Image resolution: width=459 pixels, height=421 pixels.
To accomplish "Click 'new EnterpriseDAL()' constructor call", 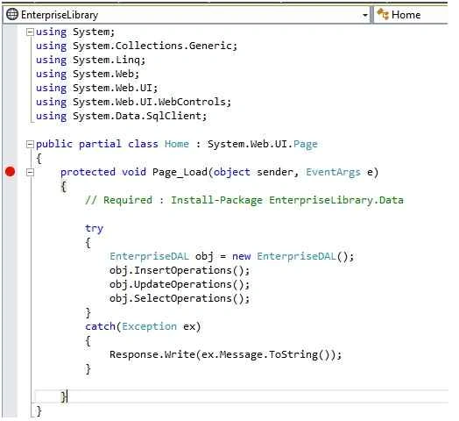I will click(293, 256).
